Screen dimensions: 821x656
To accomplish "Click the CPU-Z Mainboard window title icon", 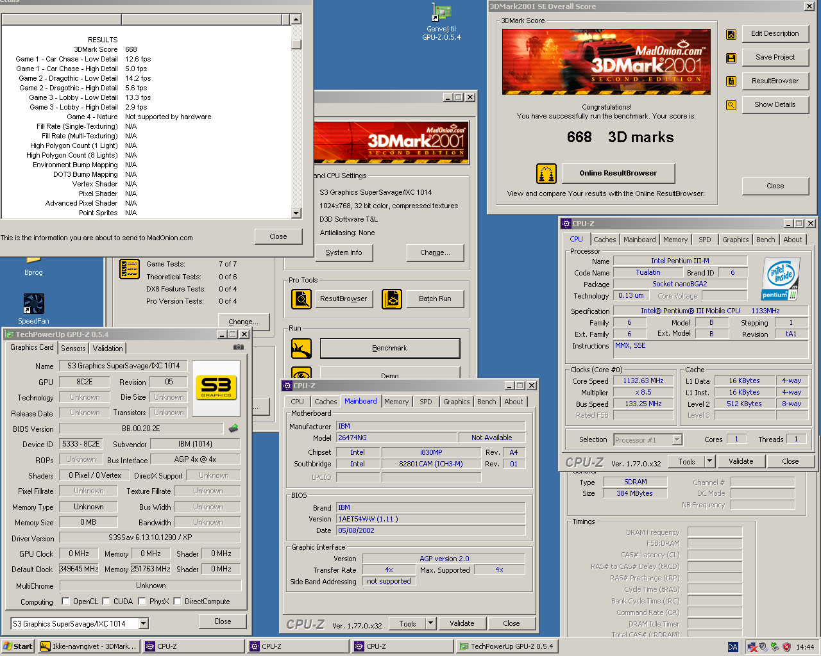I will coord(287,386).
